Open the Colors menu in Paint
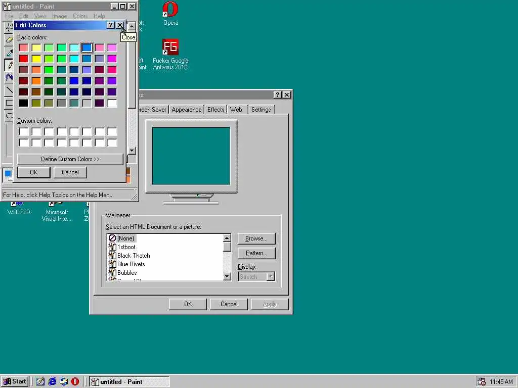The height and width of the screenshot is (388, 518). 80,16
